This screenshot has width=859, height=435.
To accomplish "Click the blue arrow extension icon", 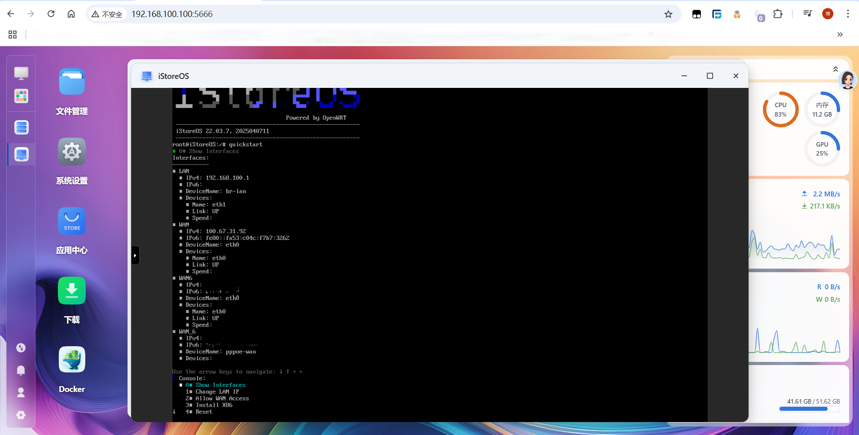I will [x=717, y=14].
